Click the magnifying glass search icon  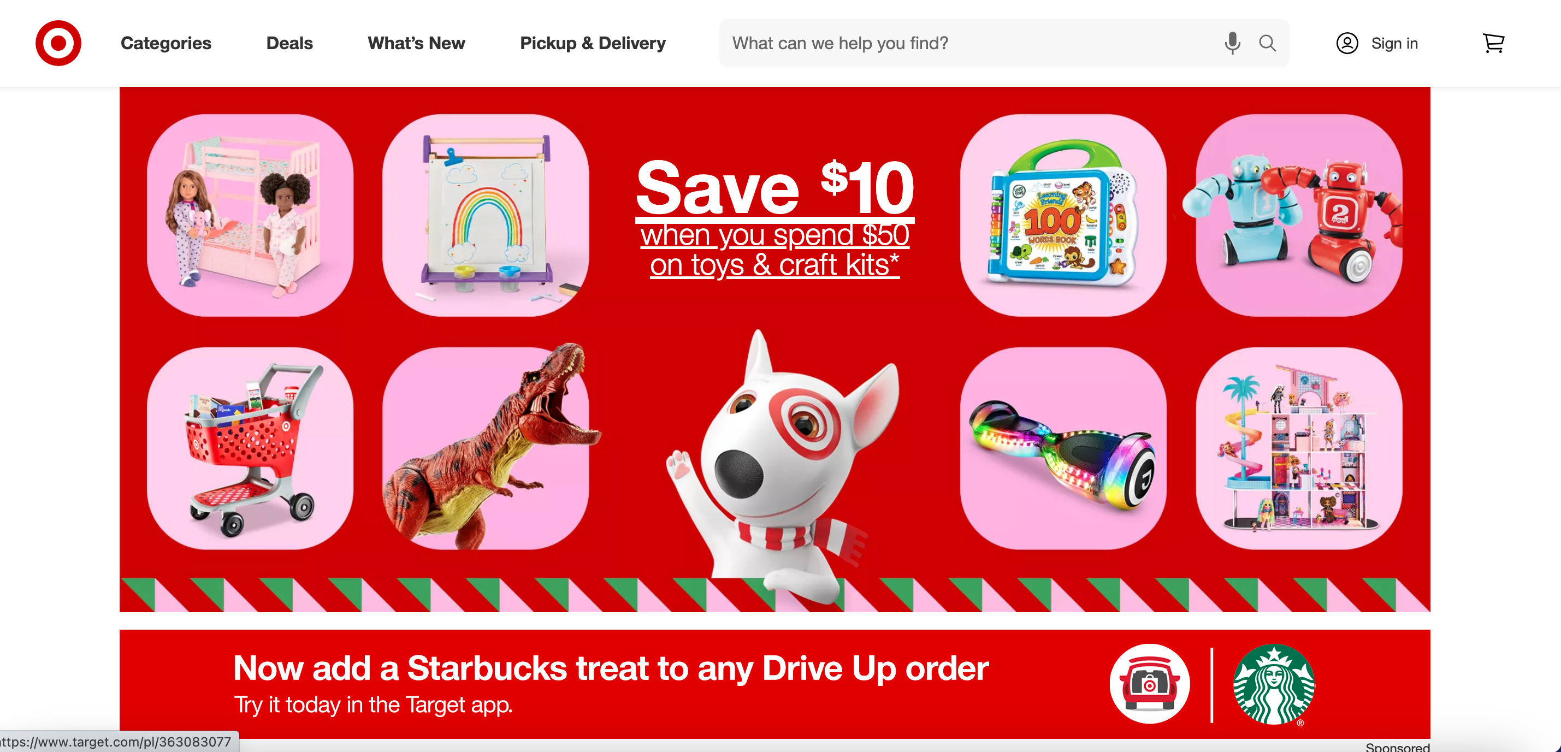(1267, 43)
